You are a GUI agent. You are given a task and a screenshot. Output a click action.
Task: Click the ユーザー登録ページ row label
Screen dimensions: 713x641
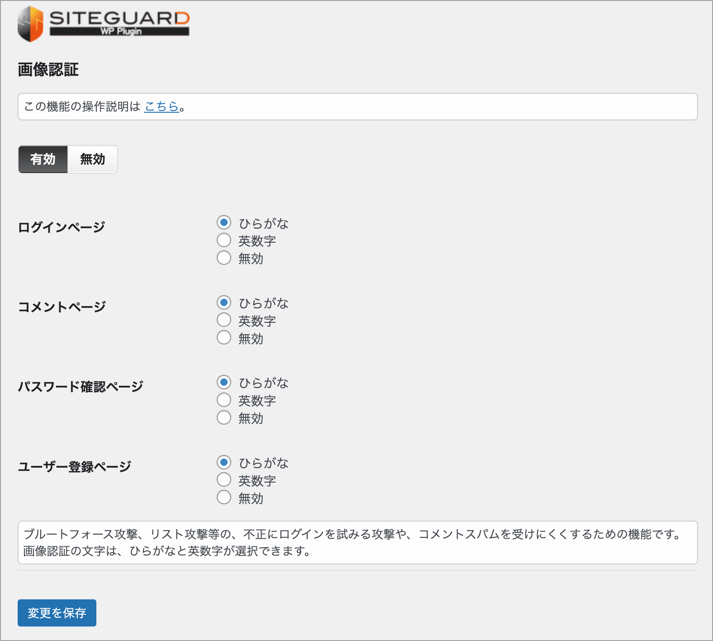point(75,467)
